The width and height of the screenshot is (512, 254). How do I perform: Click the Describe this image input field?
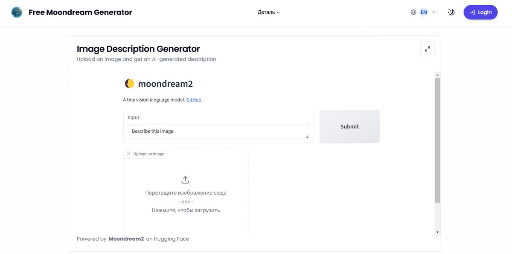click(x=218, y=131)
